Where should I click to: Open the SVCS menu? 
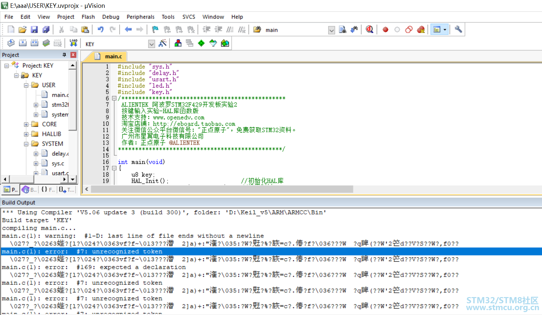tap(188, 17)
